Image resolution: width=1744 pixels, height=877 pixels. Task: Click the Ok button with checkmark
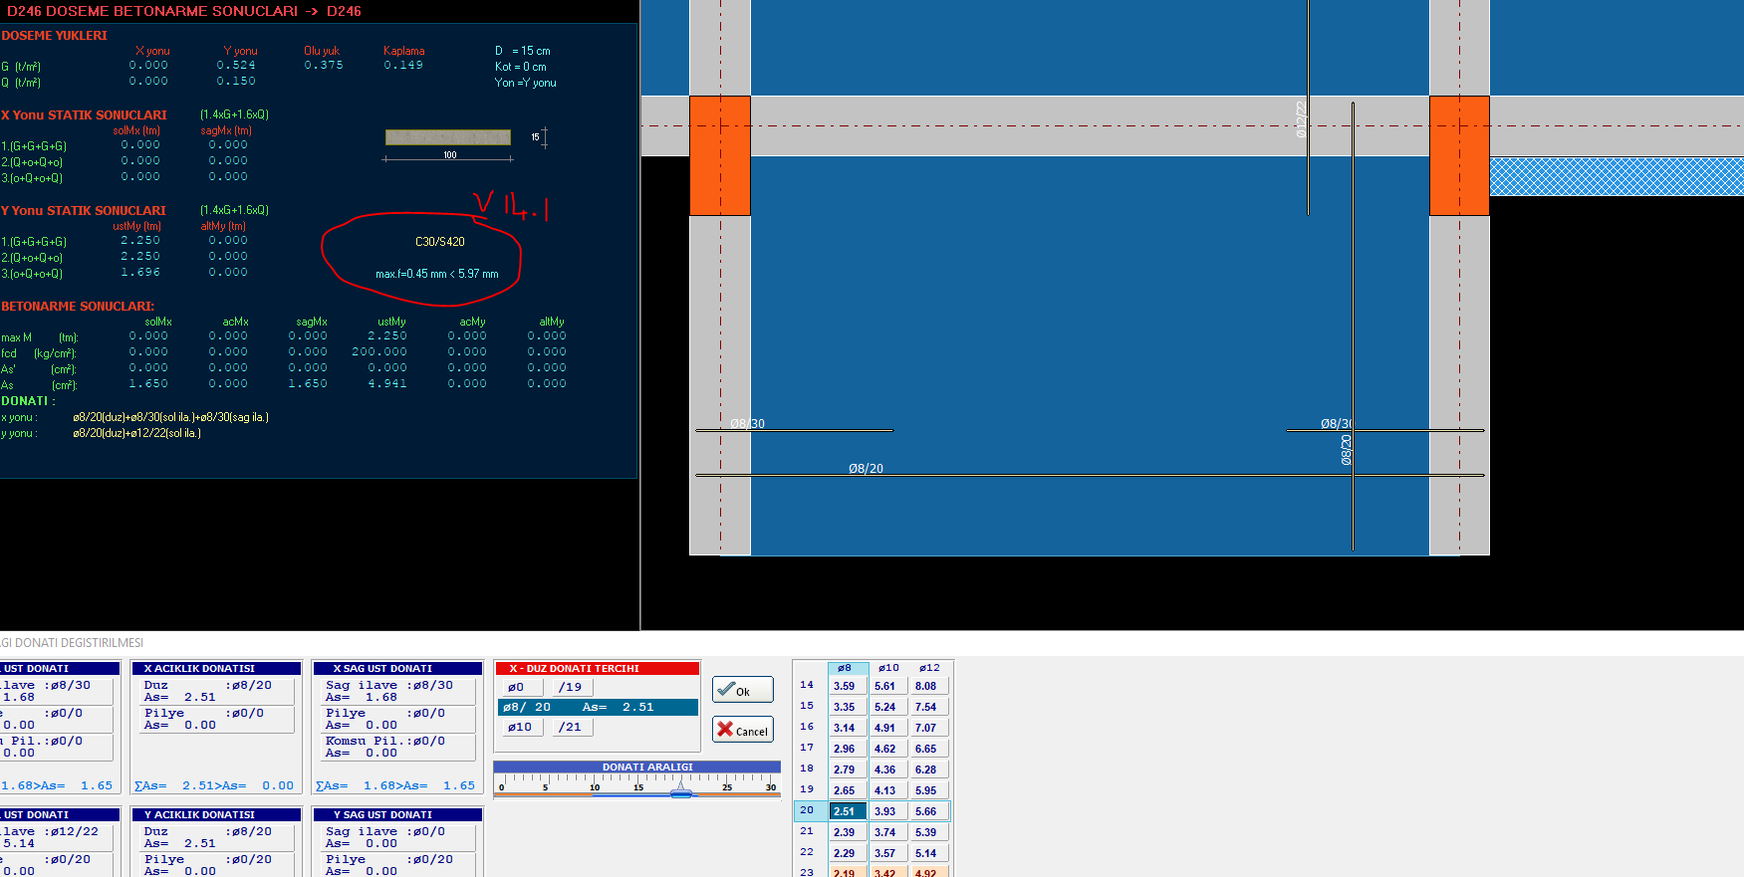(x=742, y=690)
